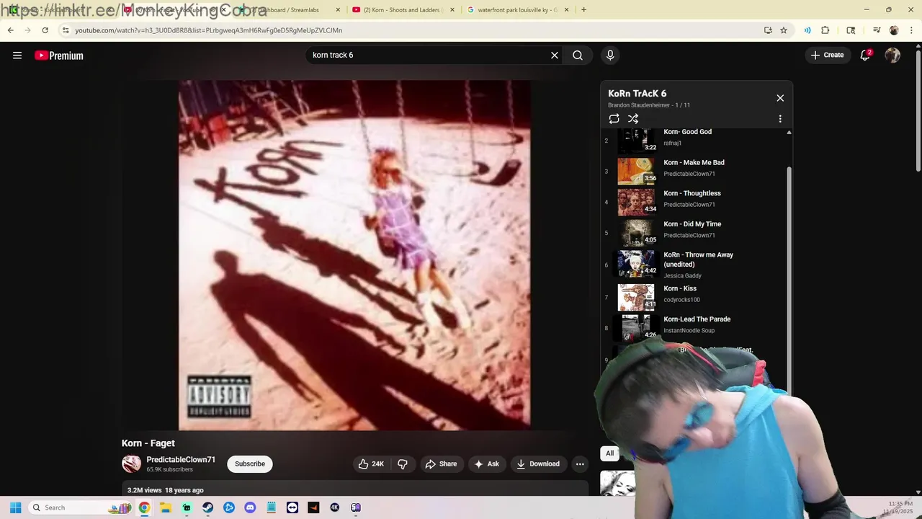
Task: Start voice search with the microphone
Action: (610, 55)
